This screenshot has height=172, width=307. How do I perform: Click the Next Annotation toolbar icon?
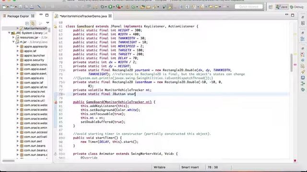click(x=194, y=7)
